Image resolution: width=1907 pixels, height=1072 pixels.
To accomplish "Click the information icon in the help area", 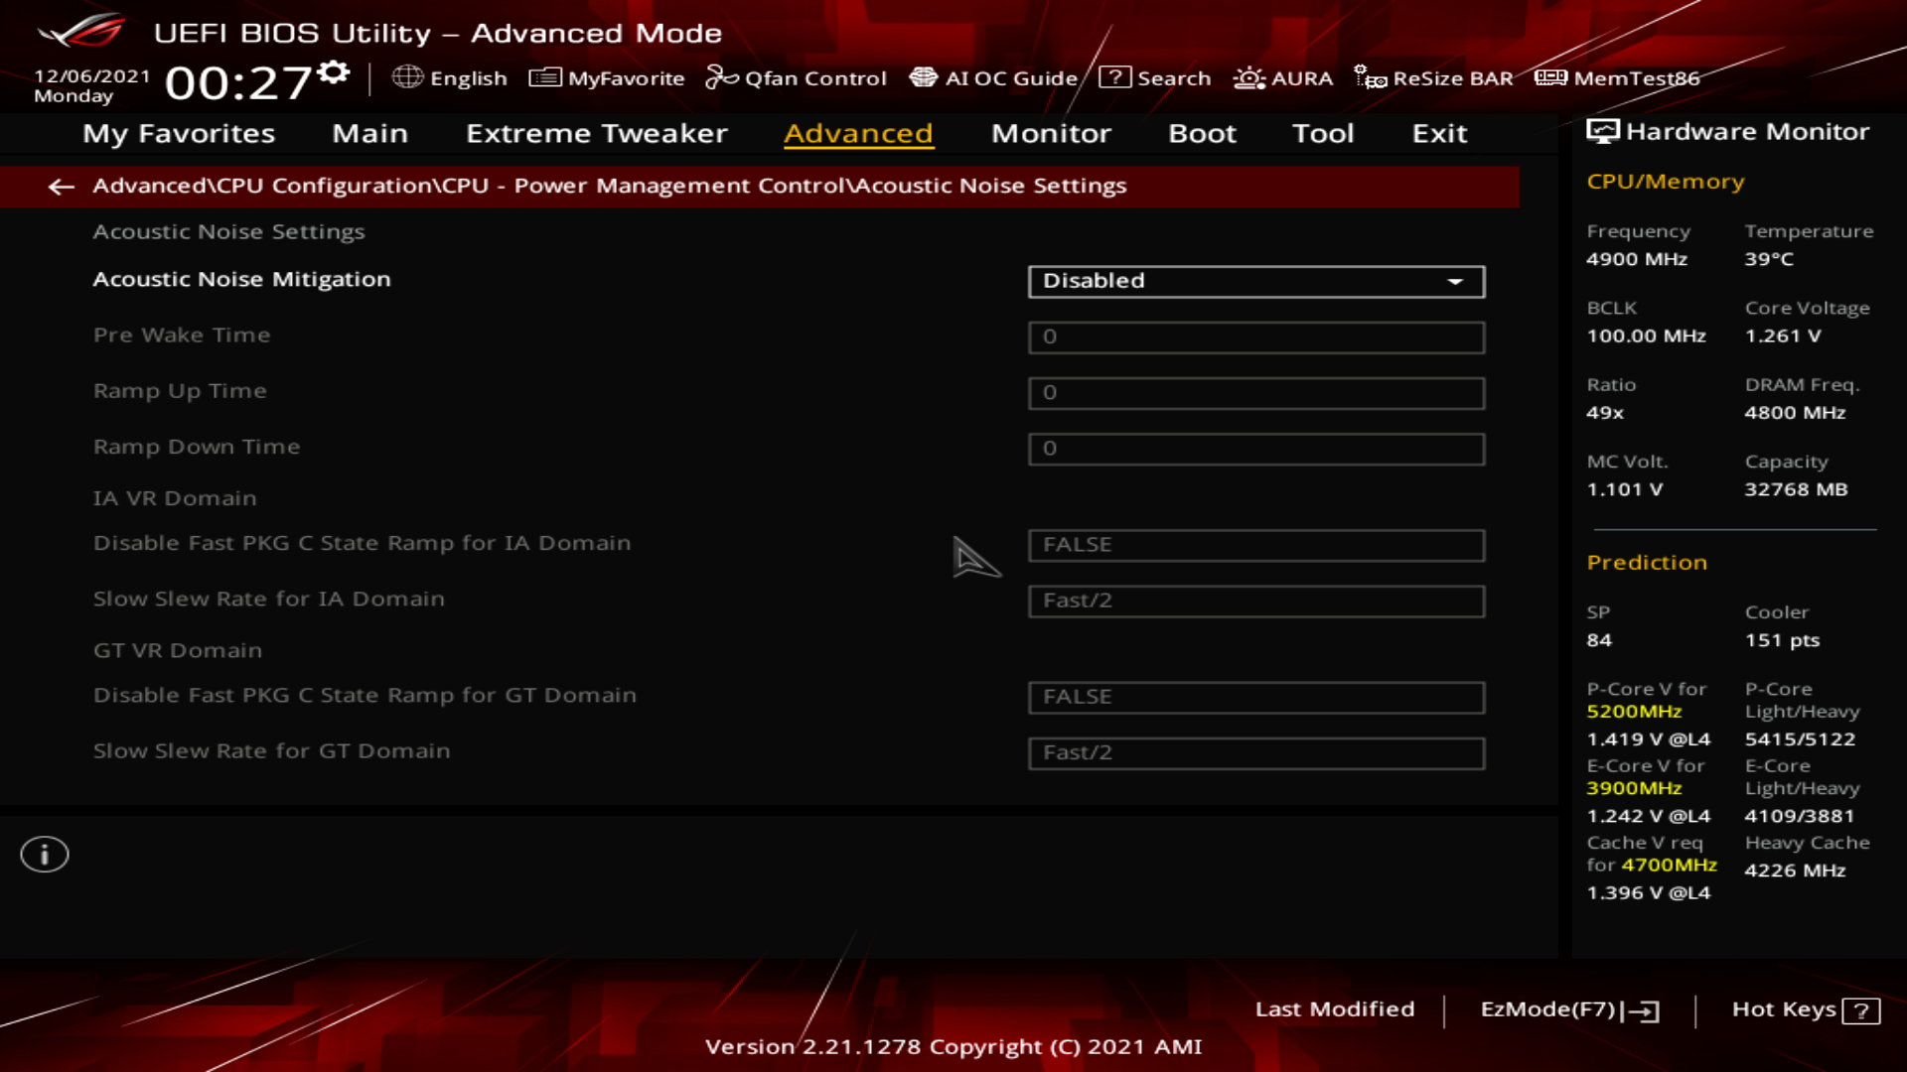I will coord(45,855).
